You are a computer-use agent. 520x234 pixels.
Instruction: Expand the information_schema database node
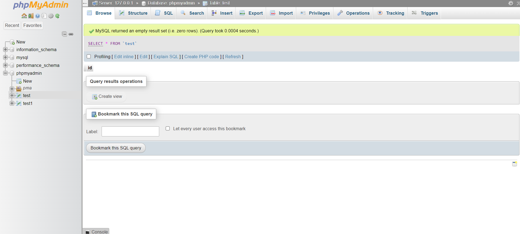pyautogui.click(x=5, y=49)
